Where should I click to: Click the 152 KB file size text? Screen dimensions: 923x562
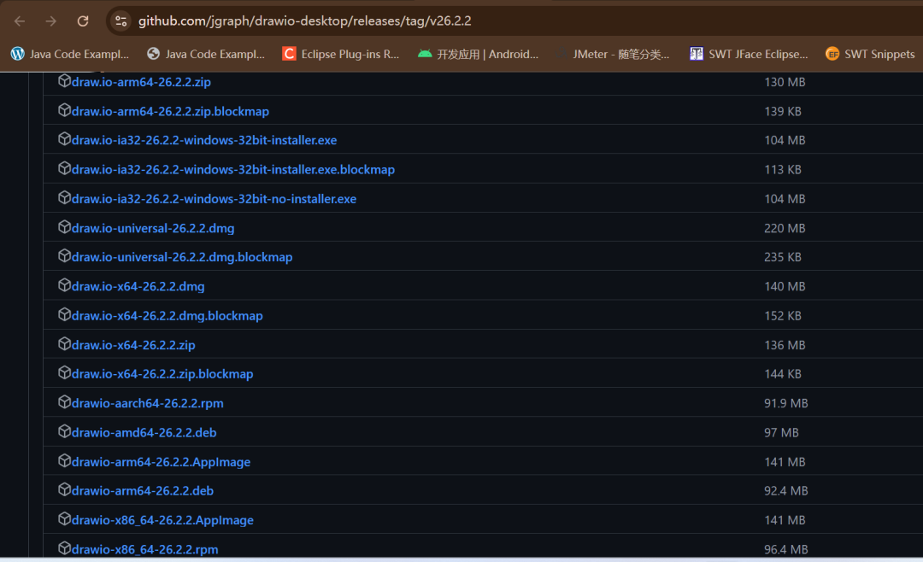click(x=783, y=316)
